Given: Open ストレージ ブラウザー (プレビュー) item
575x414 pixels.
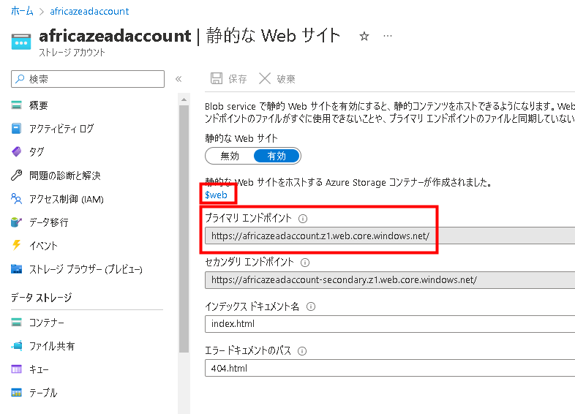Looking at the screenshot, I should 86,268.
